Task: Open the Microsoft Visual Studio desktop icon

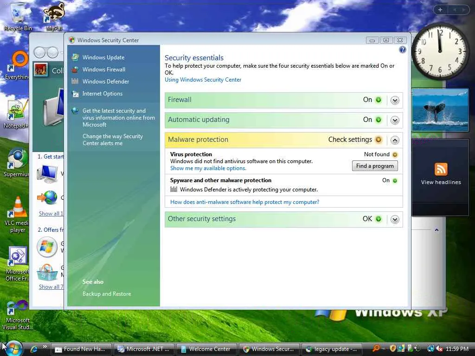Action: pyautogui.click(x=17, y=315)
